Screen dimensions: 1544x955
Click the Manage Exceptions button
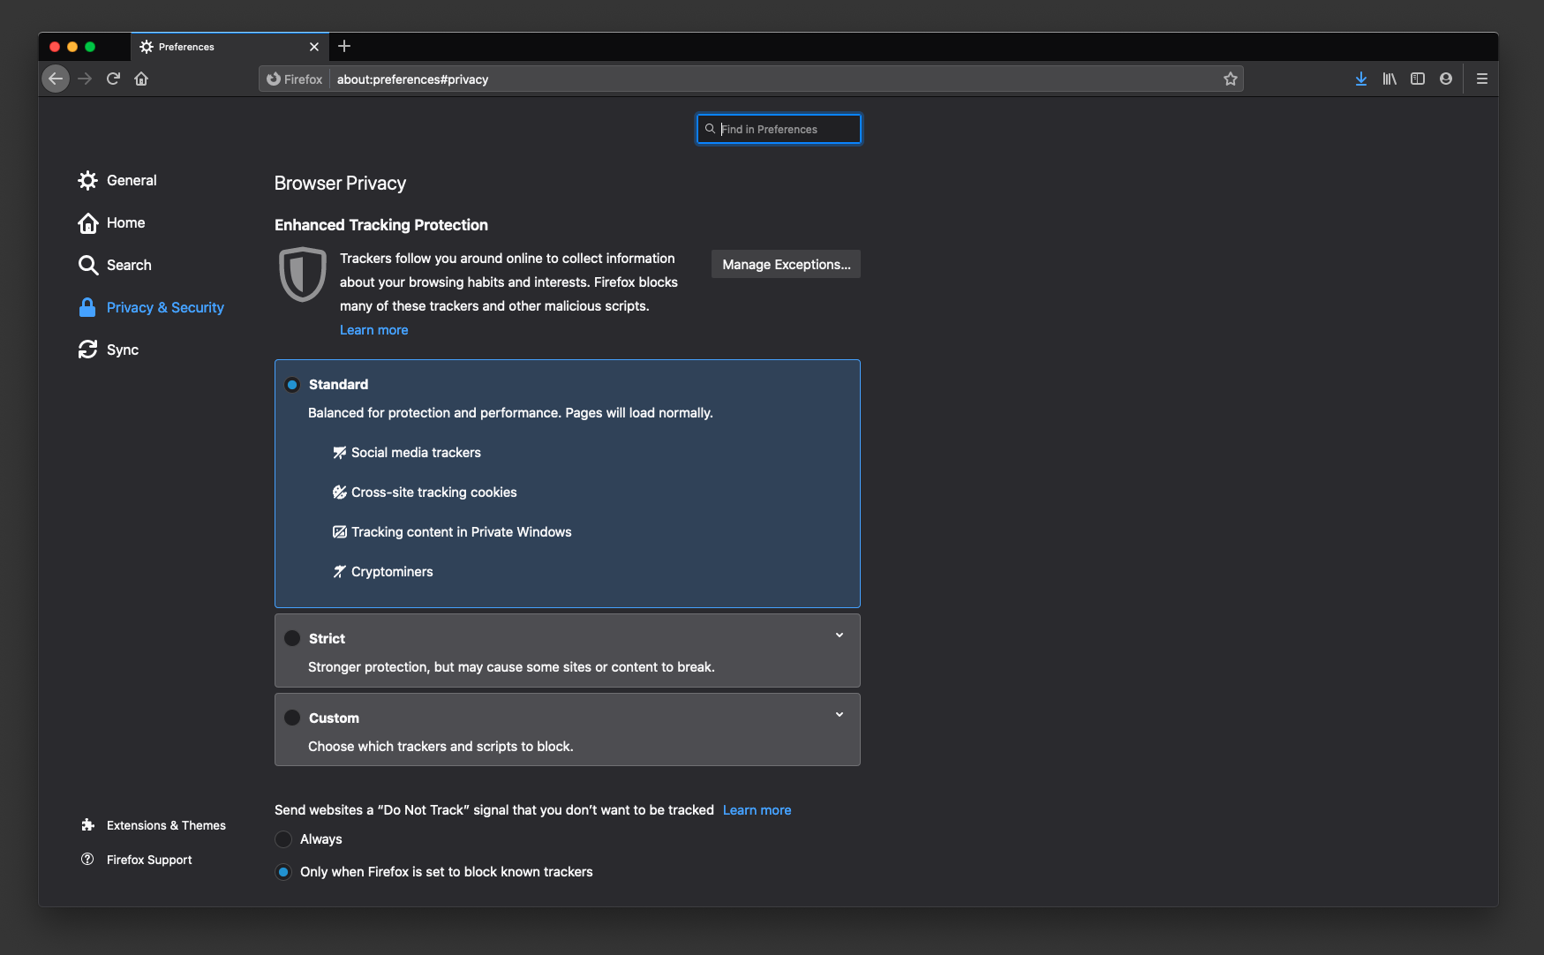coord(786,264)
